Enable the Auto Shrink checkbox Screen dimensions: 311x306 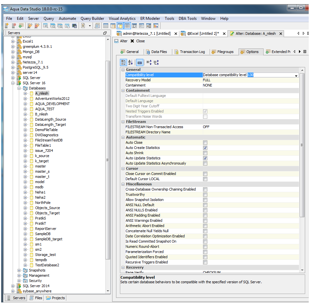[x=205, y=153]
